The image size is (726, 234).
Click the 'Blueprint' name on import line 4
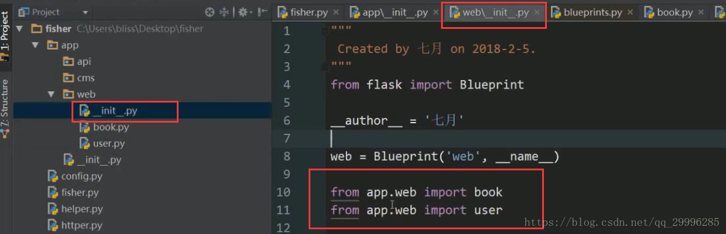pyautogui.click(x=492, y=84)
